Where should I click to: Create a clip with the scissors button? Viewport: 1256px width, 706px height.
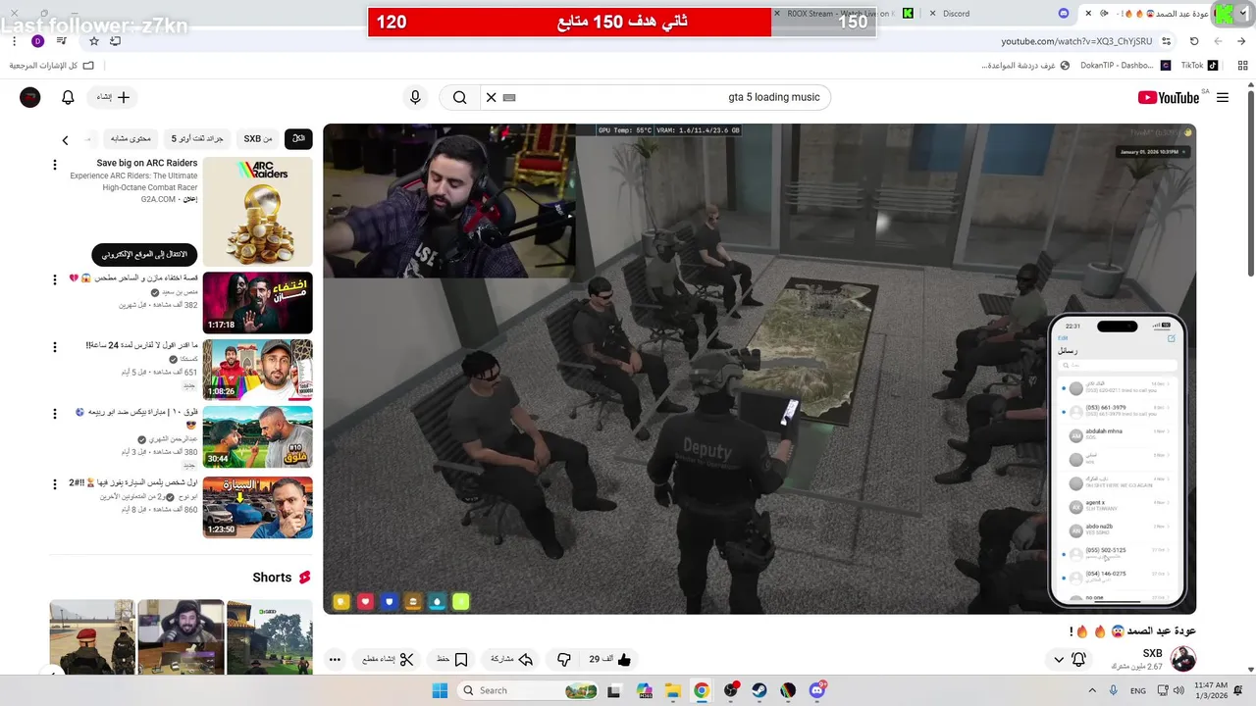click(x=389, y=660)
